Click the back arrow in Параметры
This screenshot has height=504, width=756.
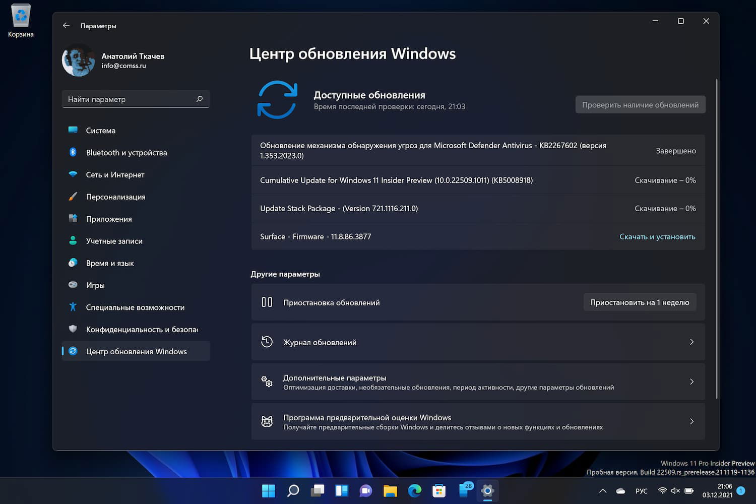pyautogui.click(x=66, y=25)
